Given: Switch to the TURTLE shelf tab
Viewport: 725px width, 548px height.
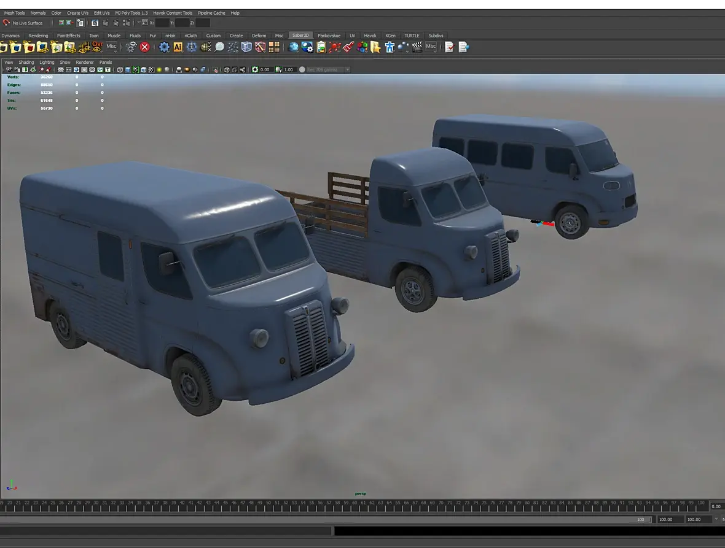Looking at the screenshot, I should tap(412, 36).
